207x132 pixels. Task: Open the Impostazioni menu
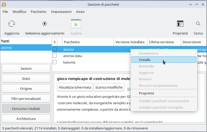[61, 12]
